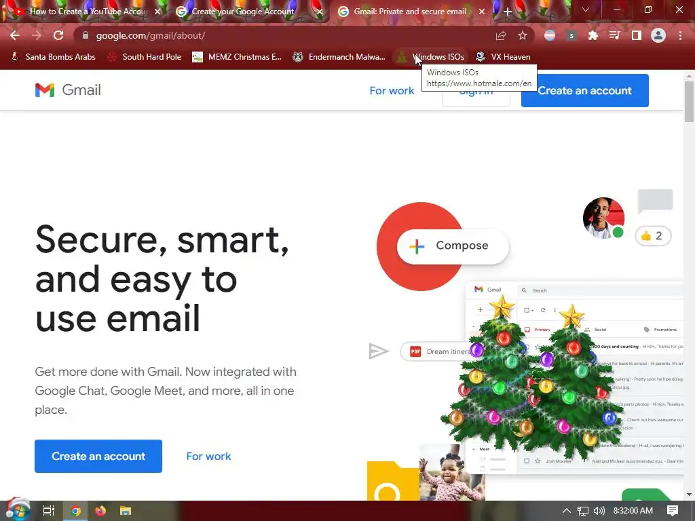Click the Gmail logo in page header
Viewport: 695px width, 521px height.
69,90
